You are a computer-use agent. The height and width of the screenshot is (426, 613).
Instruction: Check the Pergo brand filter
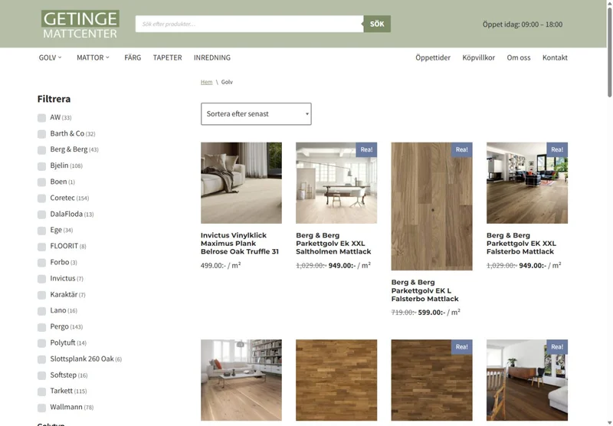[x=42, y=327]
